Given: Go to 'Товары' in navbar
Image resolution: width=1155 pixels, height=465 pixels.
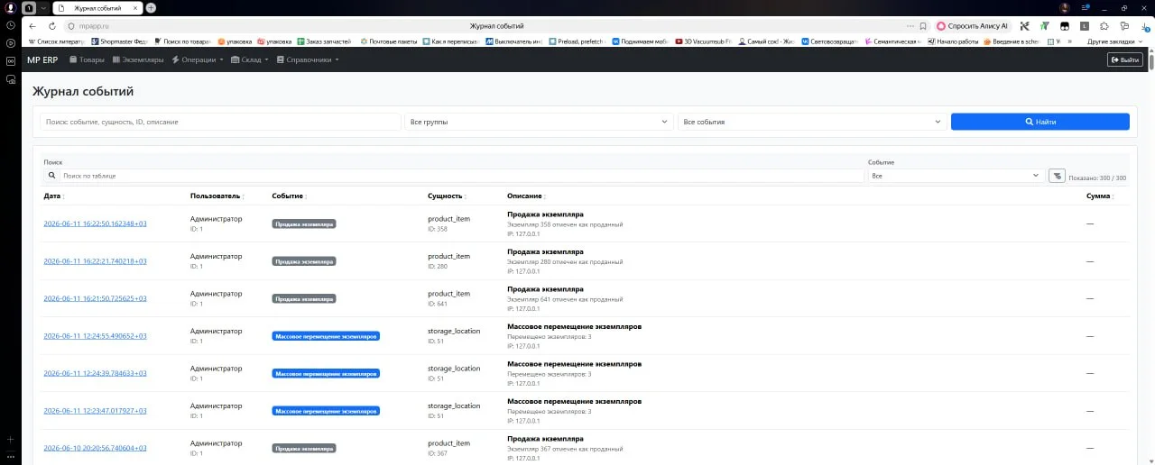Looking at the screenshot, I should point(87,59).
